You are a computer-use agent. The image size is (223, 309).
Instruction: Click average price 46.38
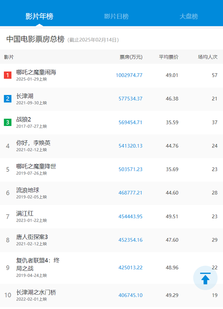pyautogui.click(x=172, y=98)
